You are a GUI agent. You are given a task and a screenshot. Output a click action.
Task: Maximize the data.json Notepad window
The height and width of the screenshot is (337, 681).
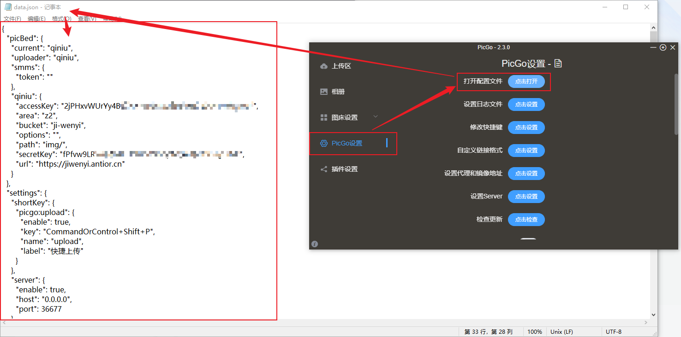[x=626, y=7]
